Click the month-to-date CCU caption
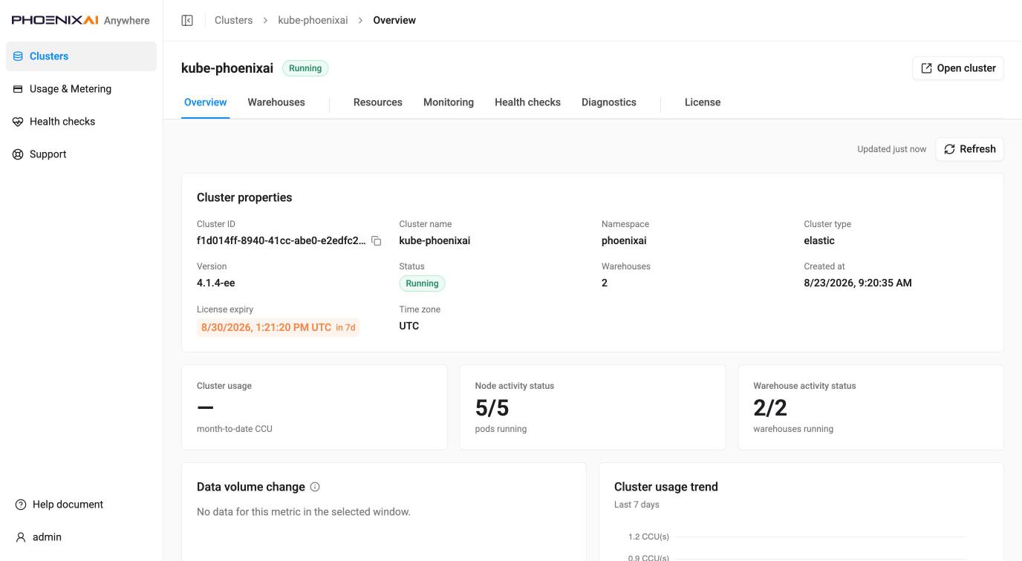This screenshot has height=561, width=1022. click(235, 429)
